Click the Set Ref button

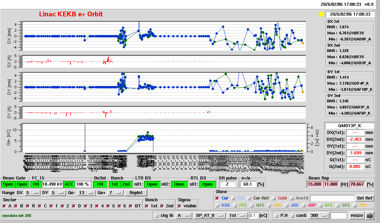click(364, 198)
